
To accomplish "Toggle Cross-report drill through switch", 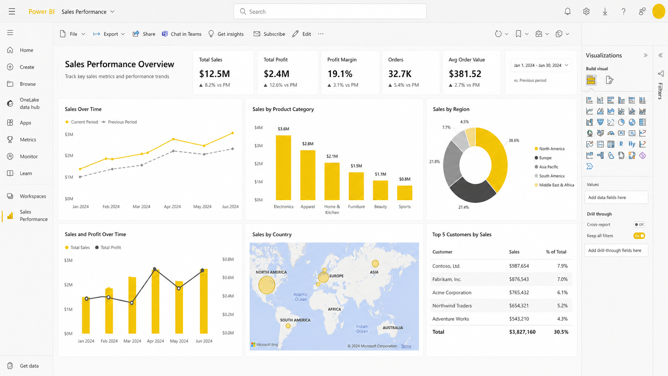I will [x=639, y=225].
